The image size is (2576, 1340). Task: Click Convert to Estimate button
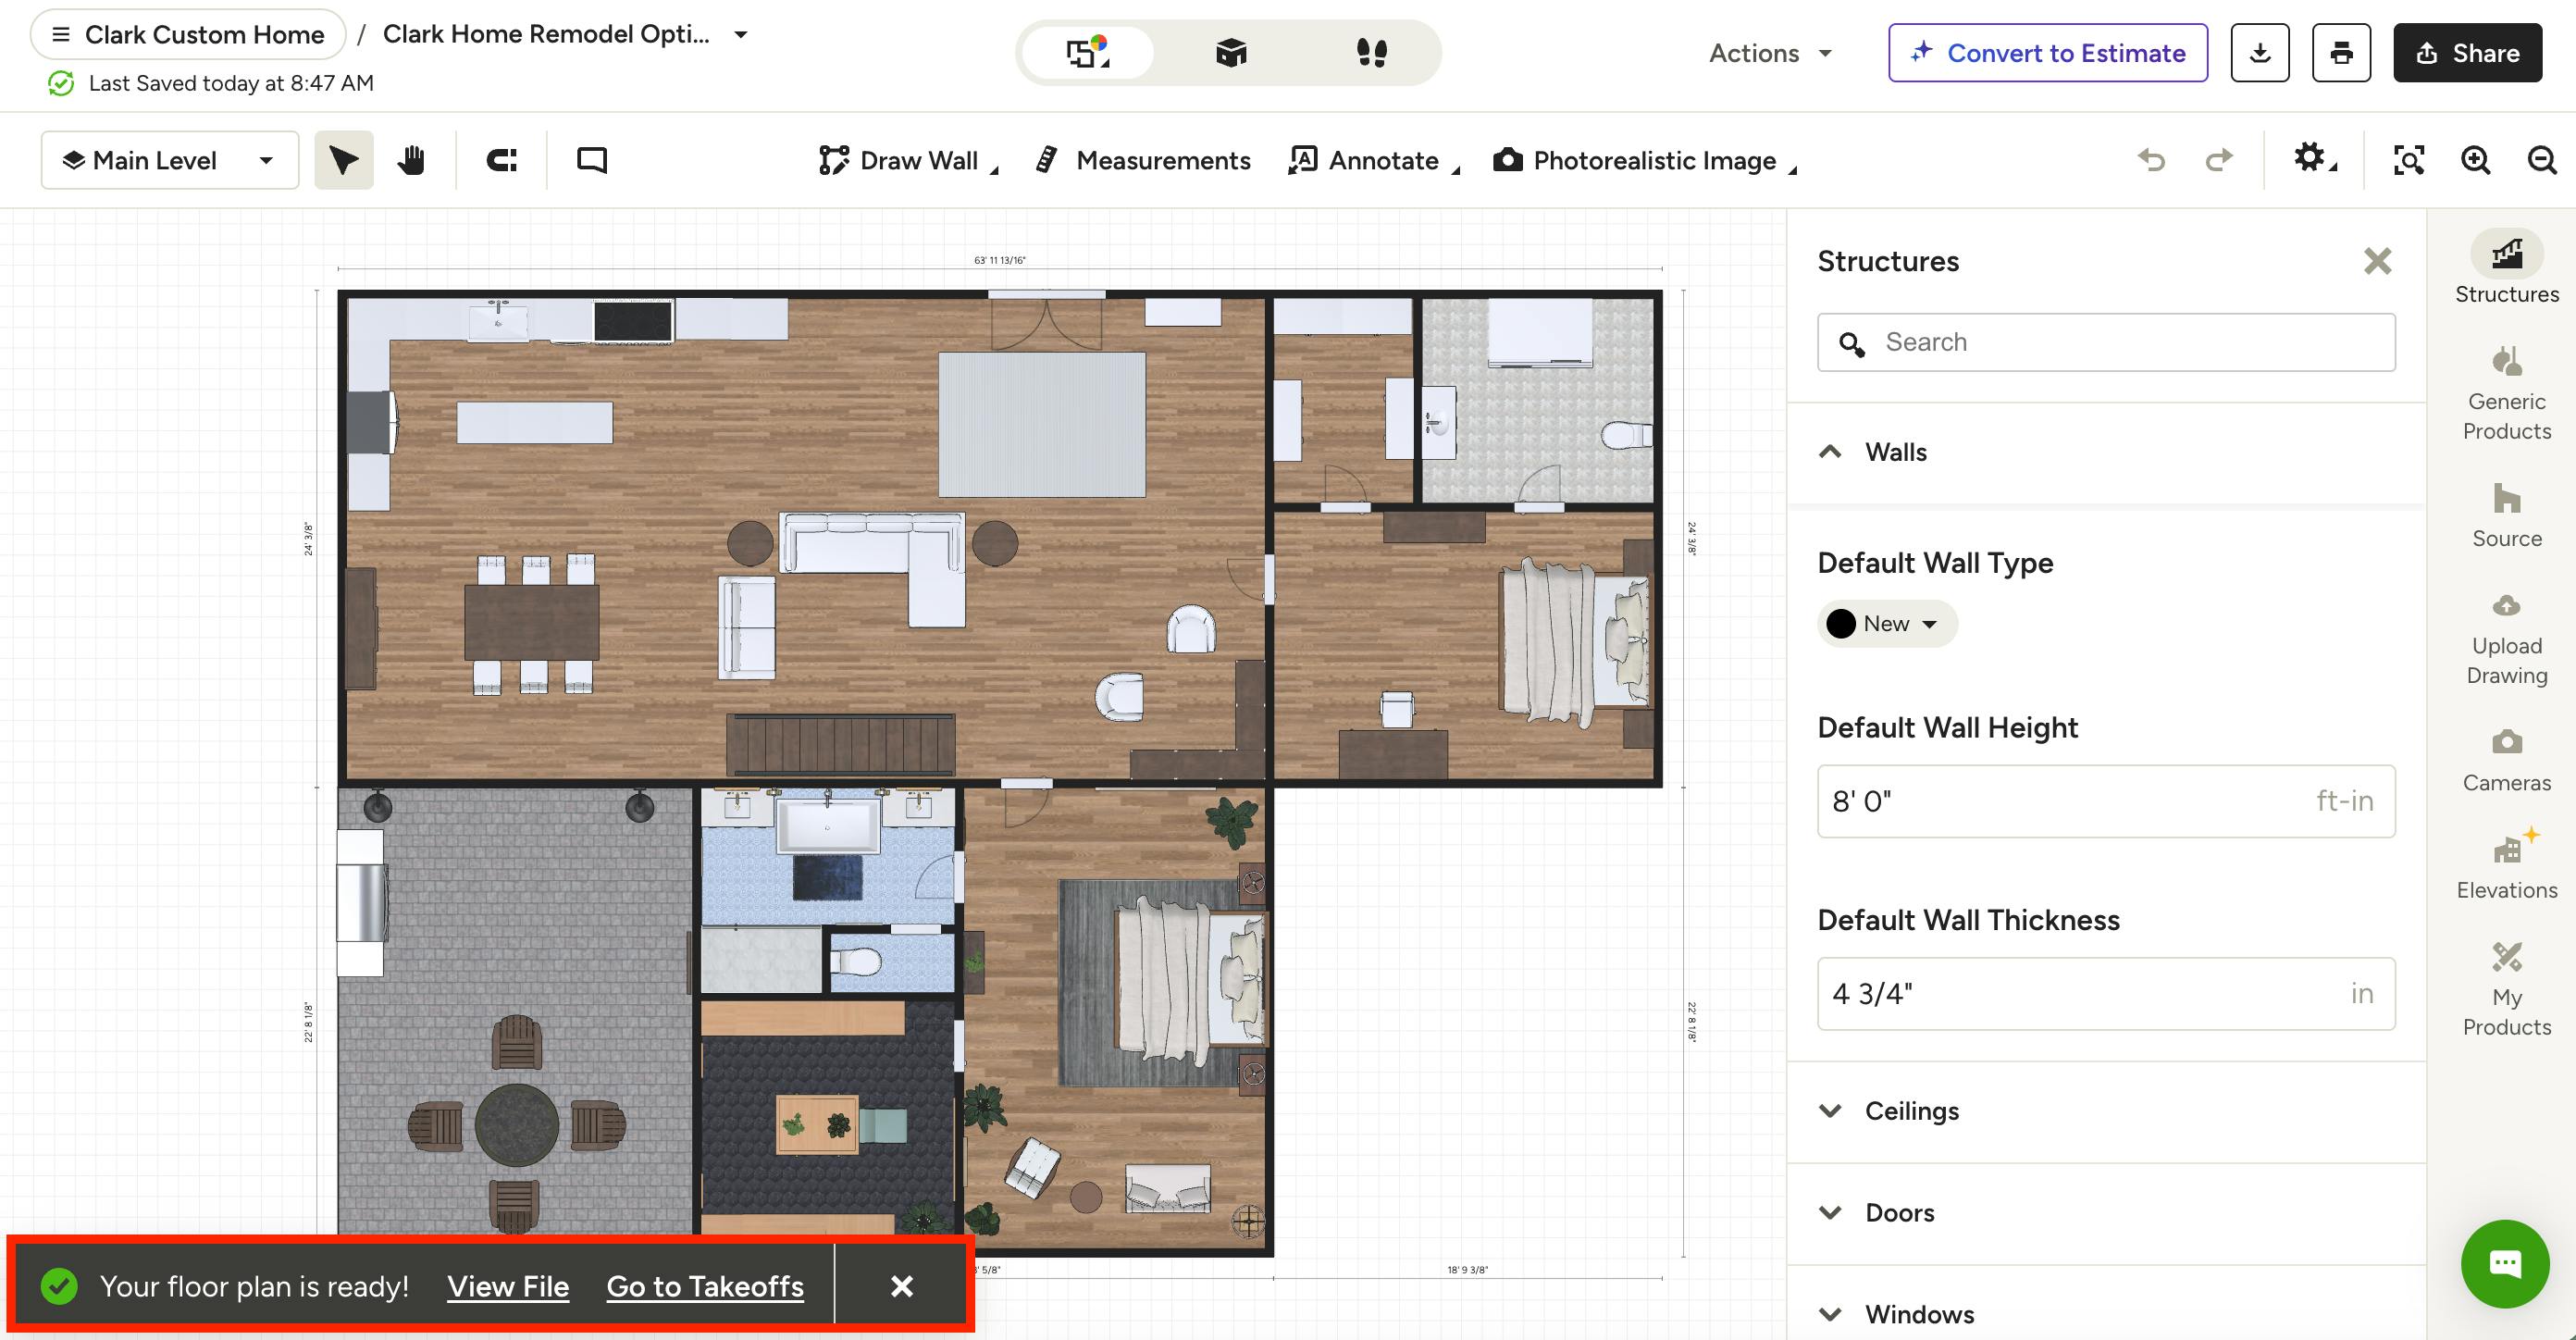point(2048,53)
